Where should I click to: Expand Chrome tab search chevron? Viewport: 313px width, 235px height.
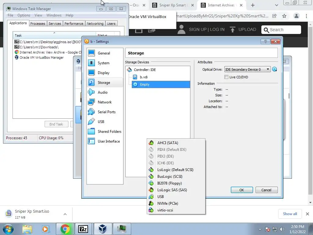coord(276,5)
